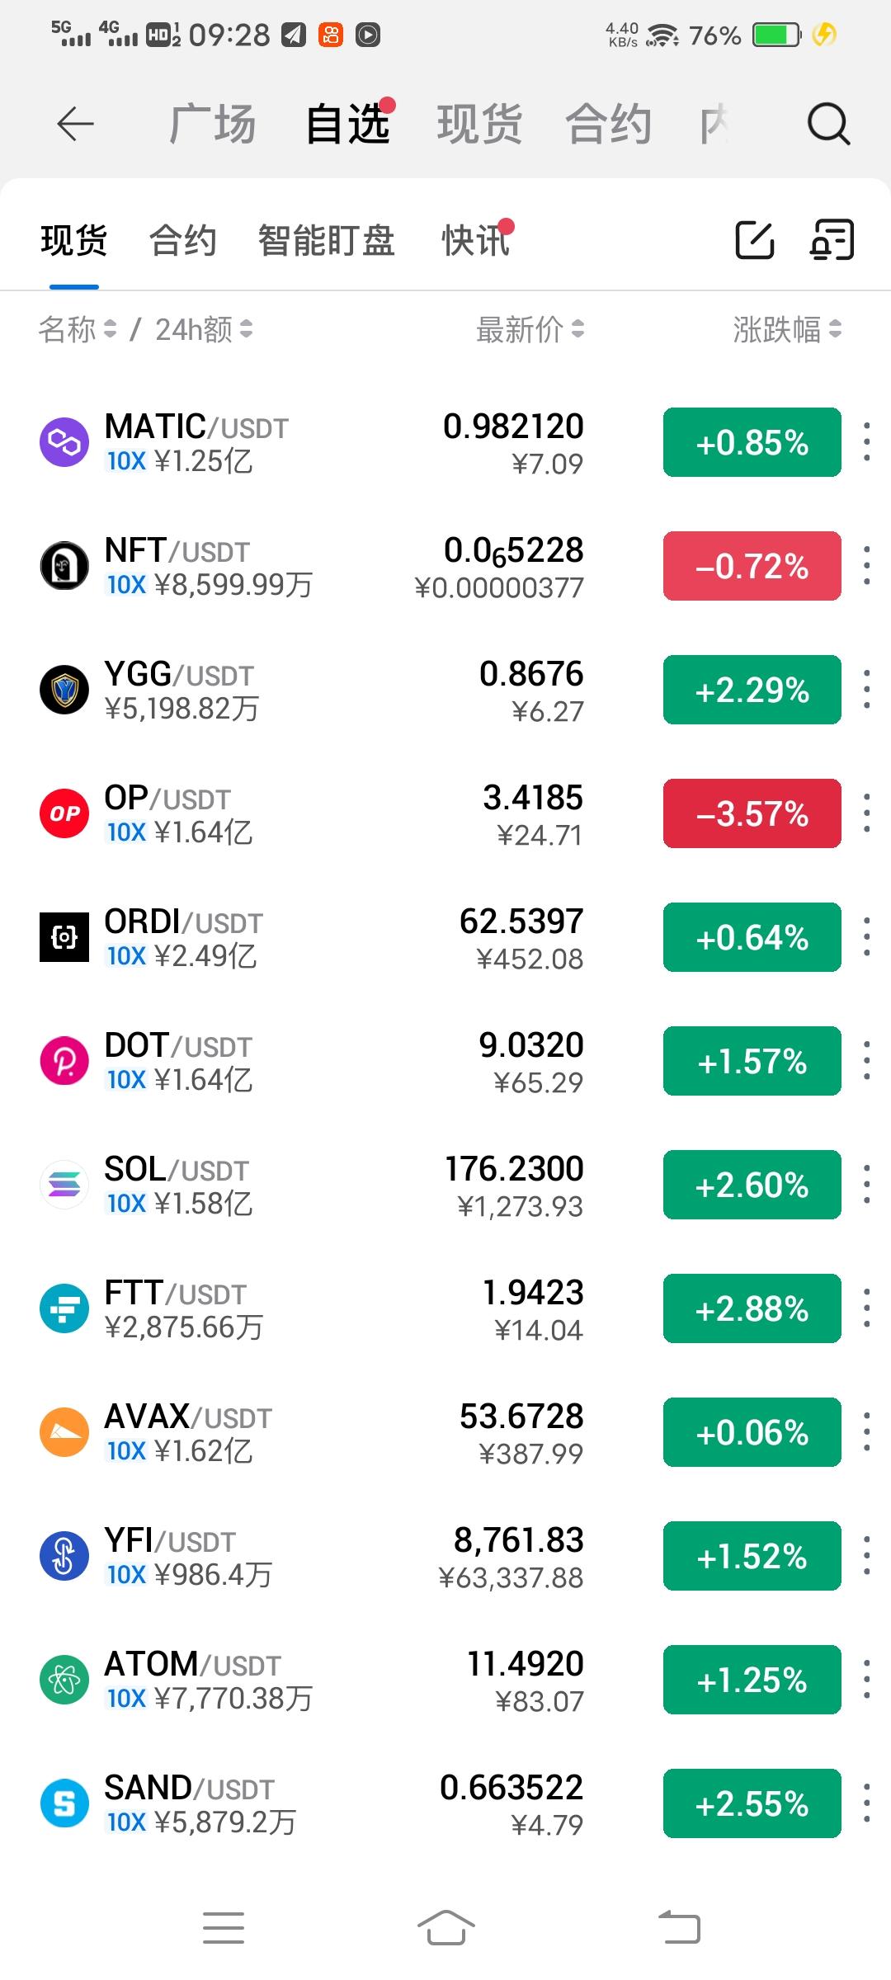Open the ORDI/USDT trading pair row
This screenshot has width=891, height=1980.
[330, 937]
